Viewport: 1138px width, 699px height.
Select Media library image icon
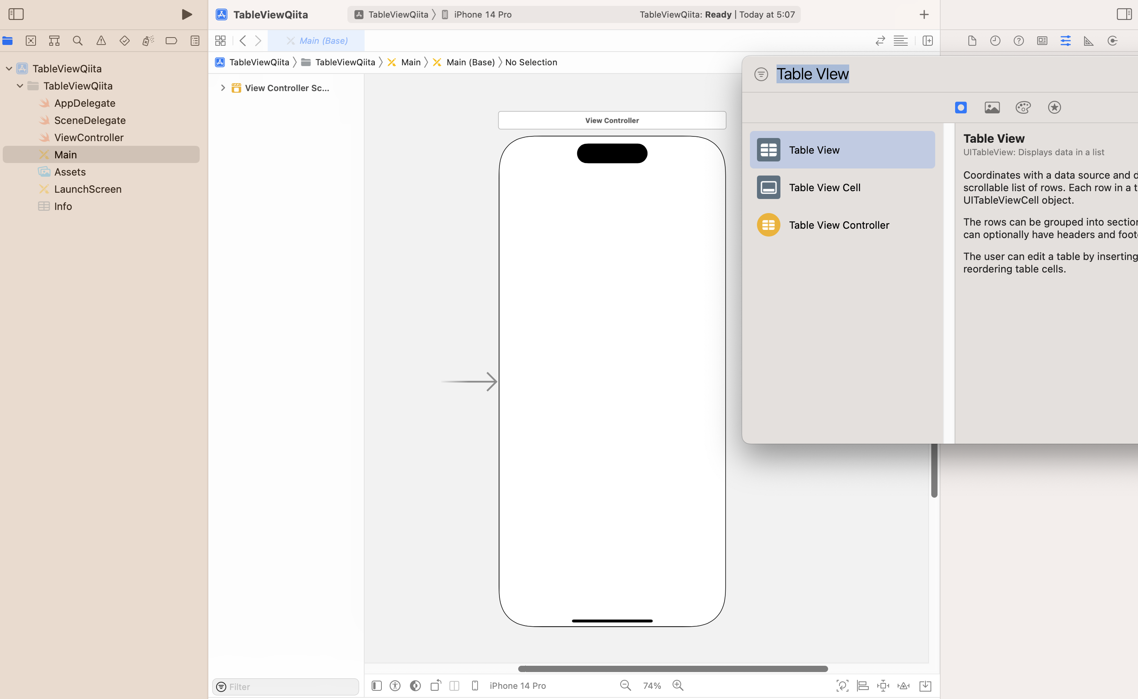992,107
